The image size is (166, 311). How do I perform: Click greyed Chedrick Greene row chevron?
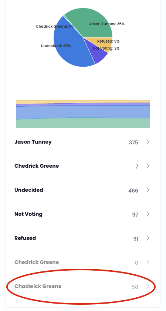pos(148,262)
